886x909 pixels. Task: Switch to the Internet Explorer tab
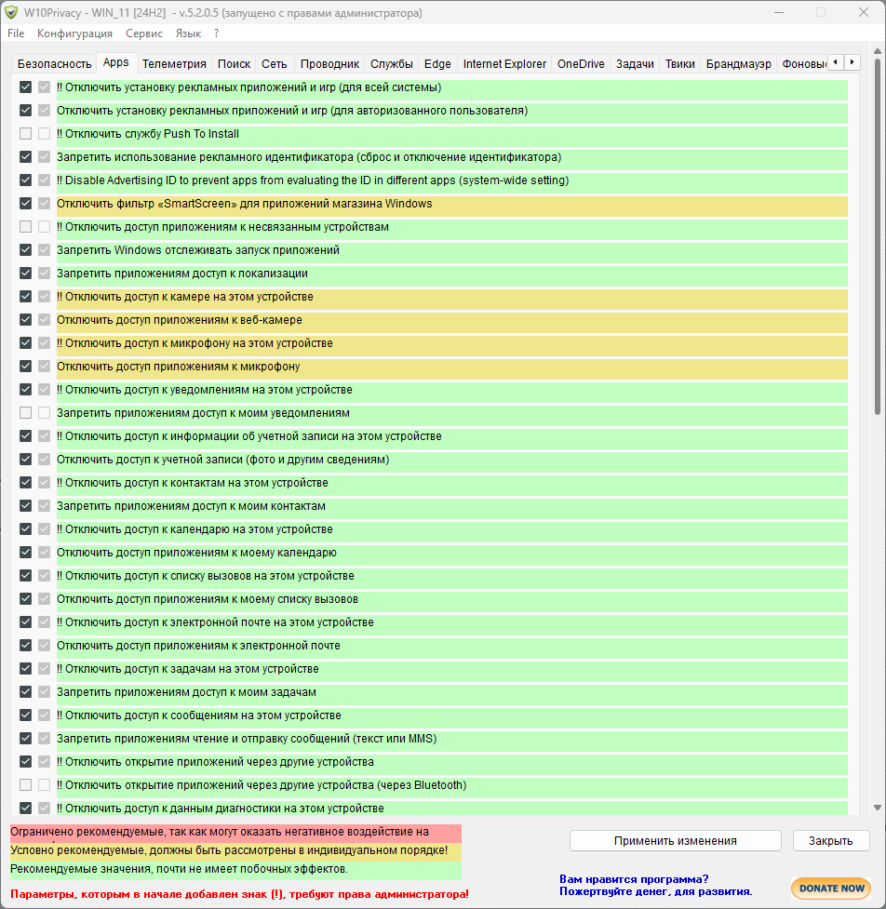[x=504, y=64]
